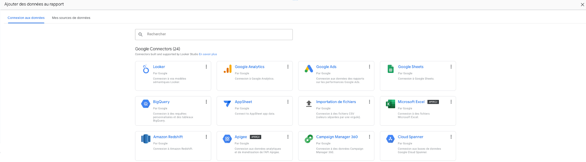
Task: Click the search magnifier icon
Action: pos(140,34)
